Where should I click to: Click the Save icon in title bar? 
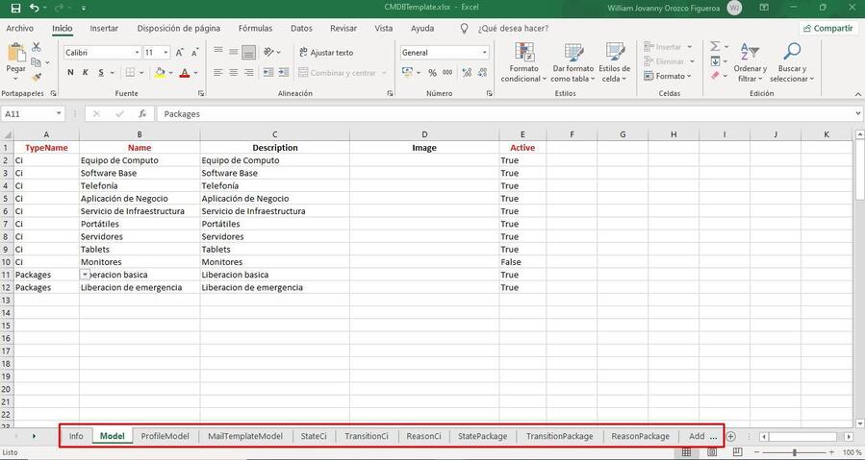(14, 8)
